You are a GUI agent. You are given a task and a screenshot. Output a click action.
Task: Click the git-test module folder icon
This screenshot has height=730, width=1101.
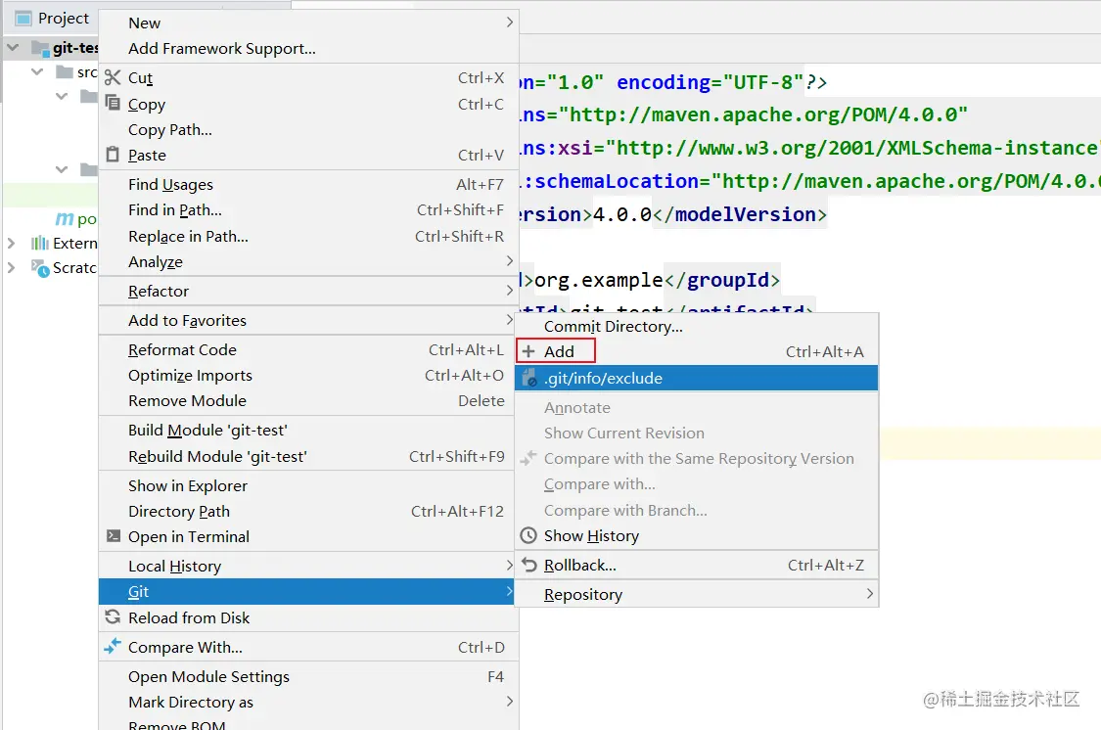pos(40,48)
